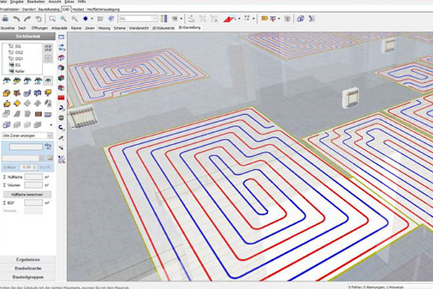Open the 'Alle Zonen anzeigen' dropdown
This screenshot has width=433, height=289.
pos(27,136)
